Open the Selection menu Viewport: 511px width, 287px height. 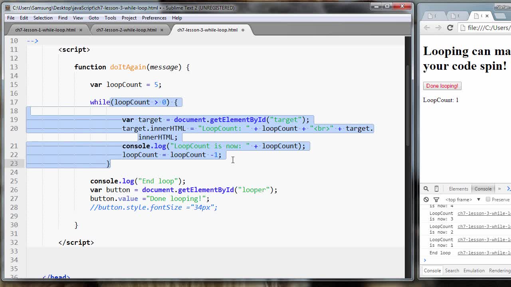coord(43,18)
